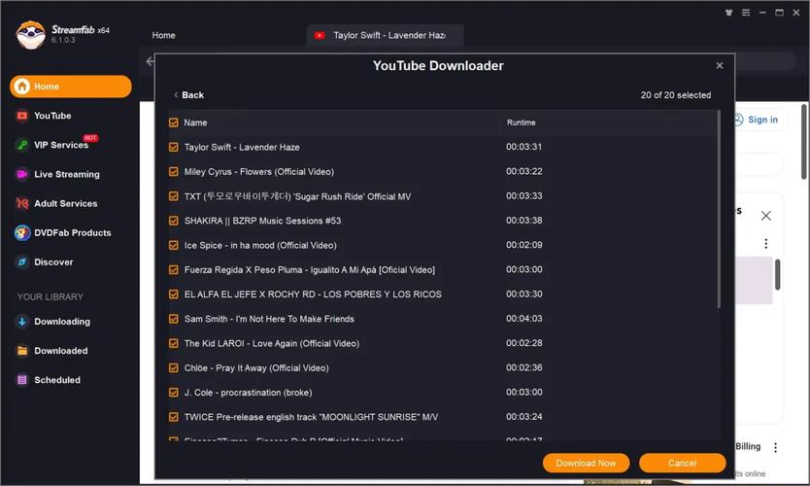
Task: Click the YouTube icon on the tab
Action: [x=320, y=35]
